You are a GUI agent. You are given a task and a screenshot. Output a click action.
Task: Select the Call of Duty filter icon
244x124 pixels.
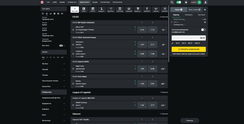(x=120, y=9)
